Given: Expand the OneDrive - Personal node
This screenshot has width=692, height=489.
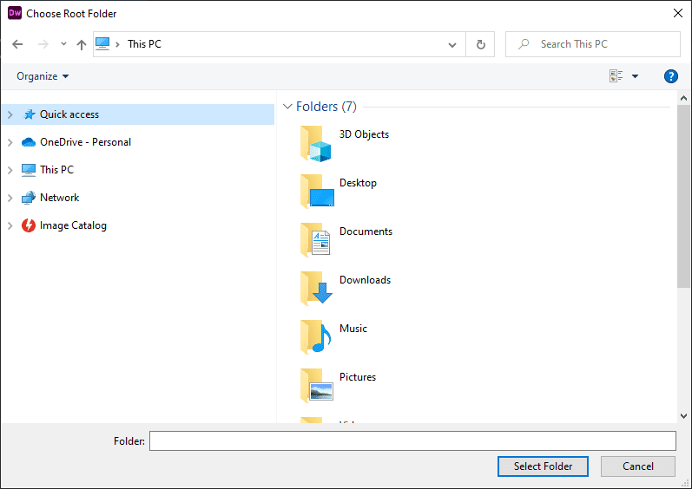Looking at the screenshot, I should click(x=10, y=142).
